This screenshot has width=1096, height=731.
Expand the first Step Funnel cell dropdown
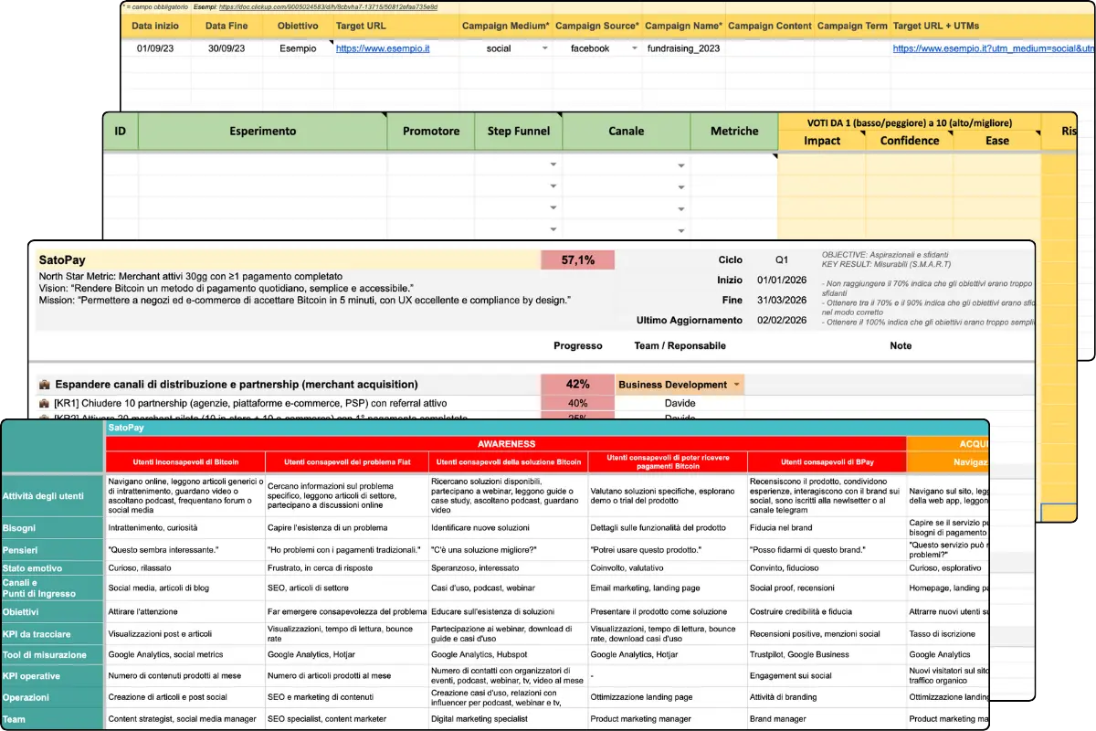tap(553, 164)
